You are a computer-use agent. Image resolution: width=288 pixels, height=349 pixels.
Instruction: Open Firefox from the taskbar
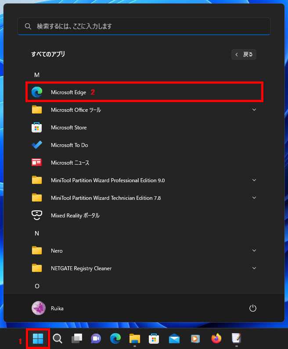click(216, 338)
